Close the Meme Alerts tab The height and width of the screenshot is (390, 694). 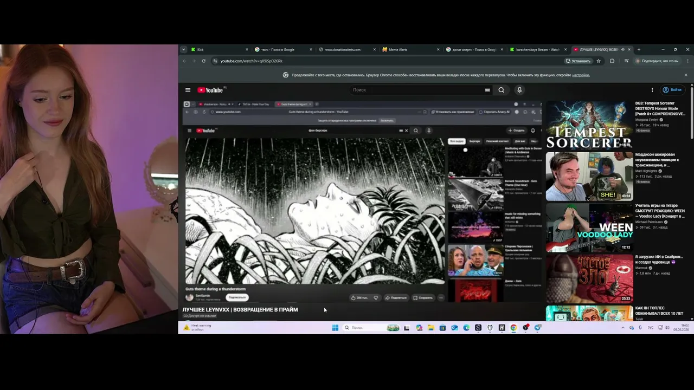[438, 49]
